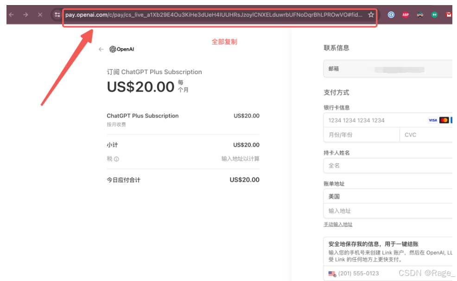Open the glasses-face extension icon

[420, 14]
